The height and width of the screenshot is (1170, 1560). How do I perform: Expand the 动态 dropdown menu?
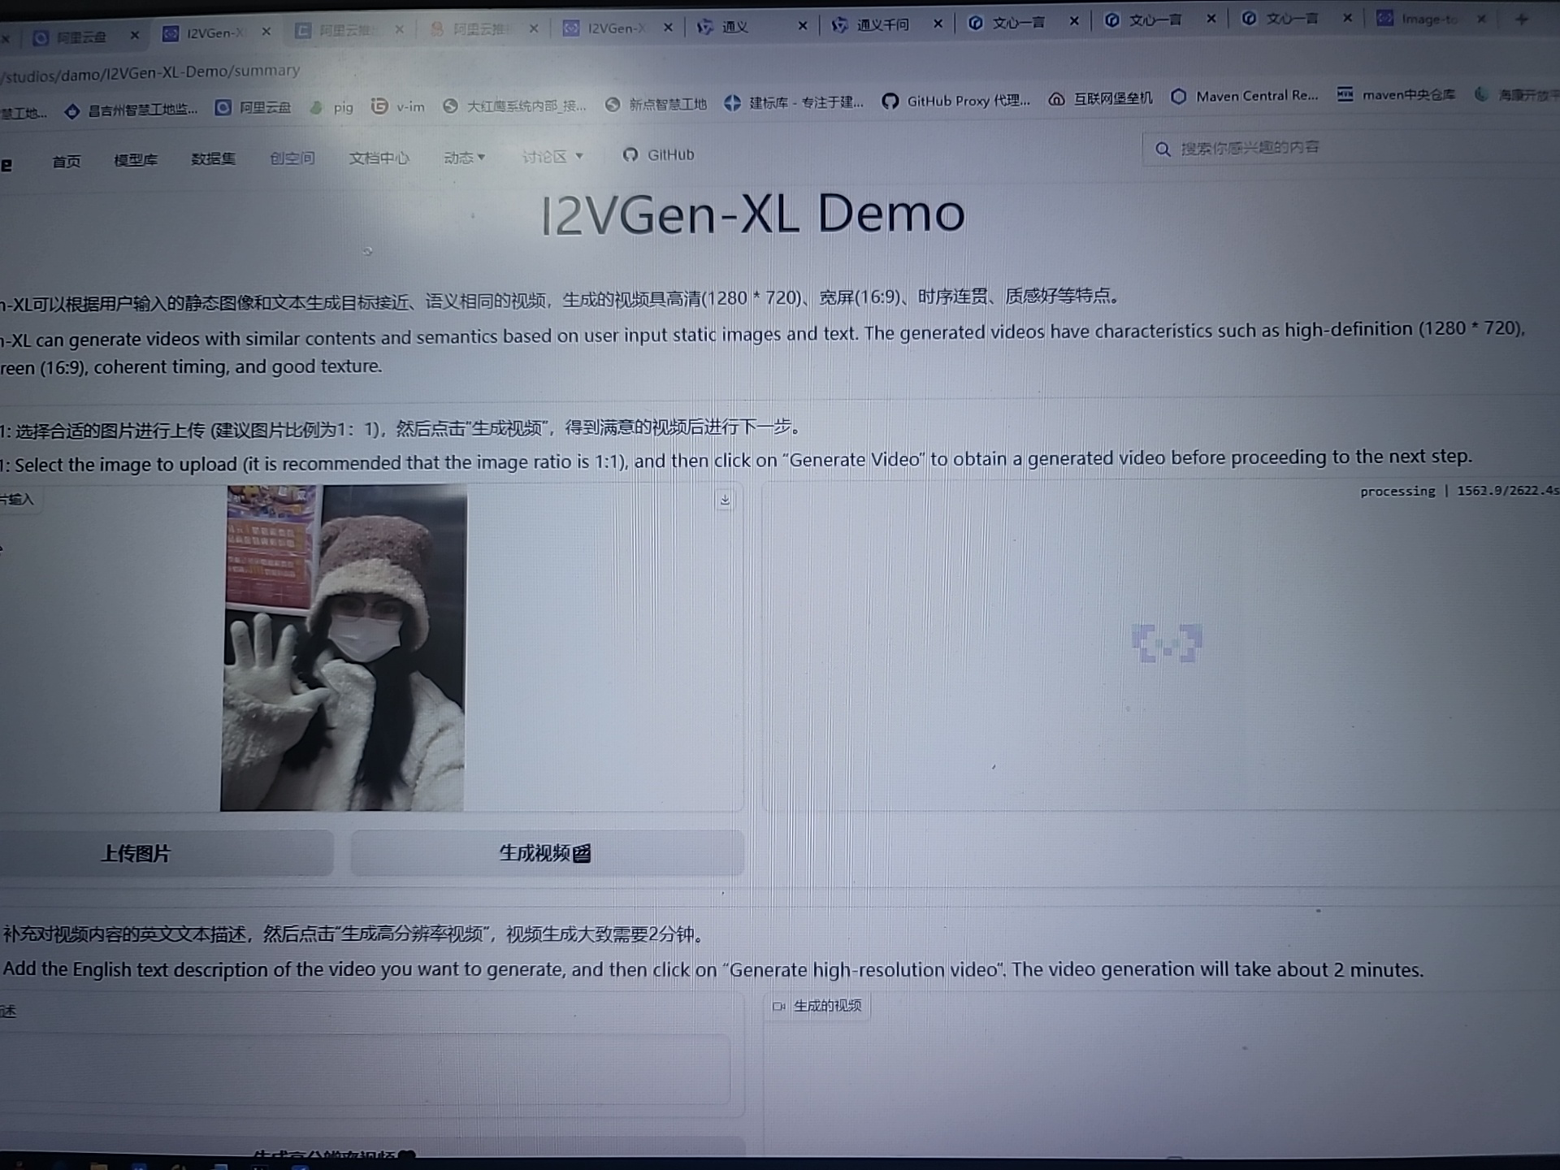[464, 158]
